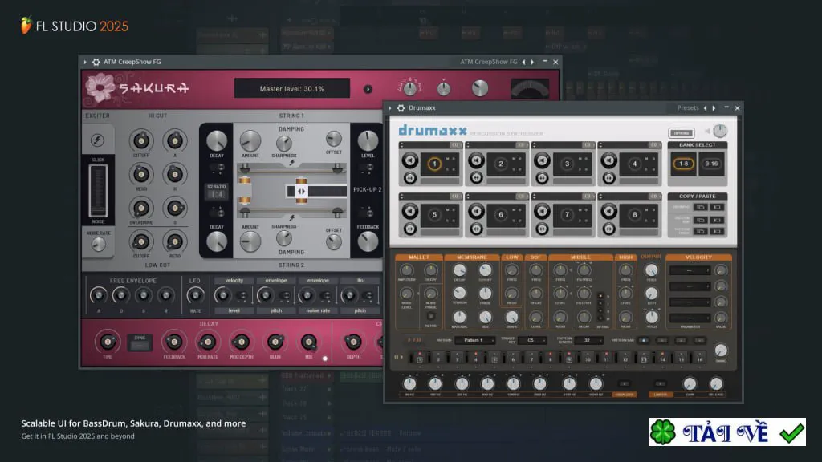
Task: Open first Velocity parameter dropdown
Action: 690,271
